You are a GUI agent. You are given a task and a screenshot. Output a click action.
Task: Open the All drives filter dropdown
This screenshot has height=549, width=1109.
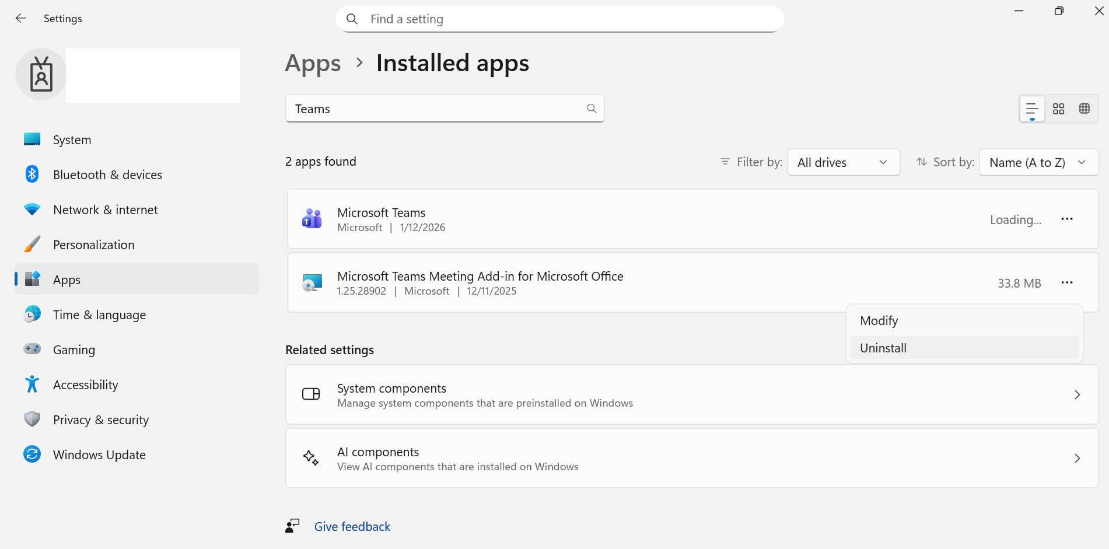844,162
